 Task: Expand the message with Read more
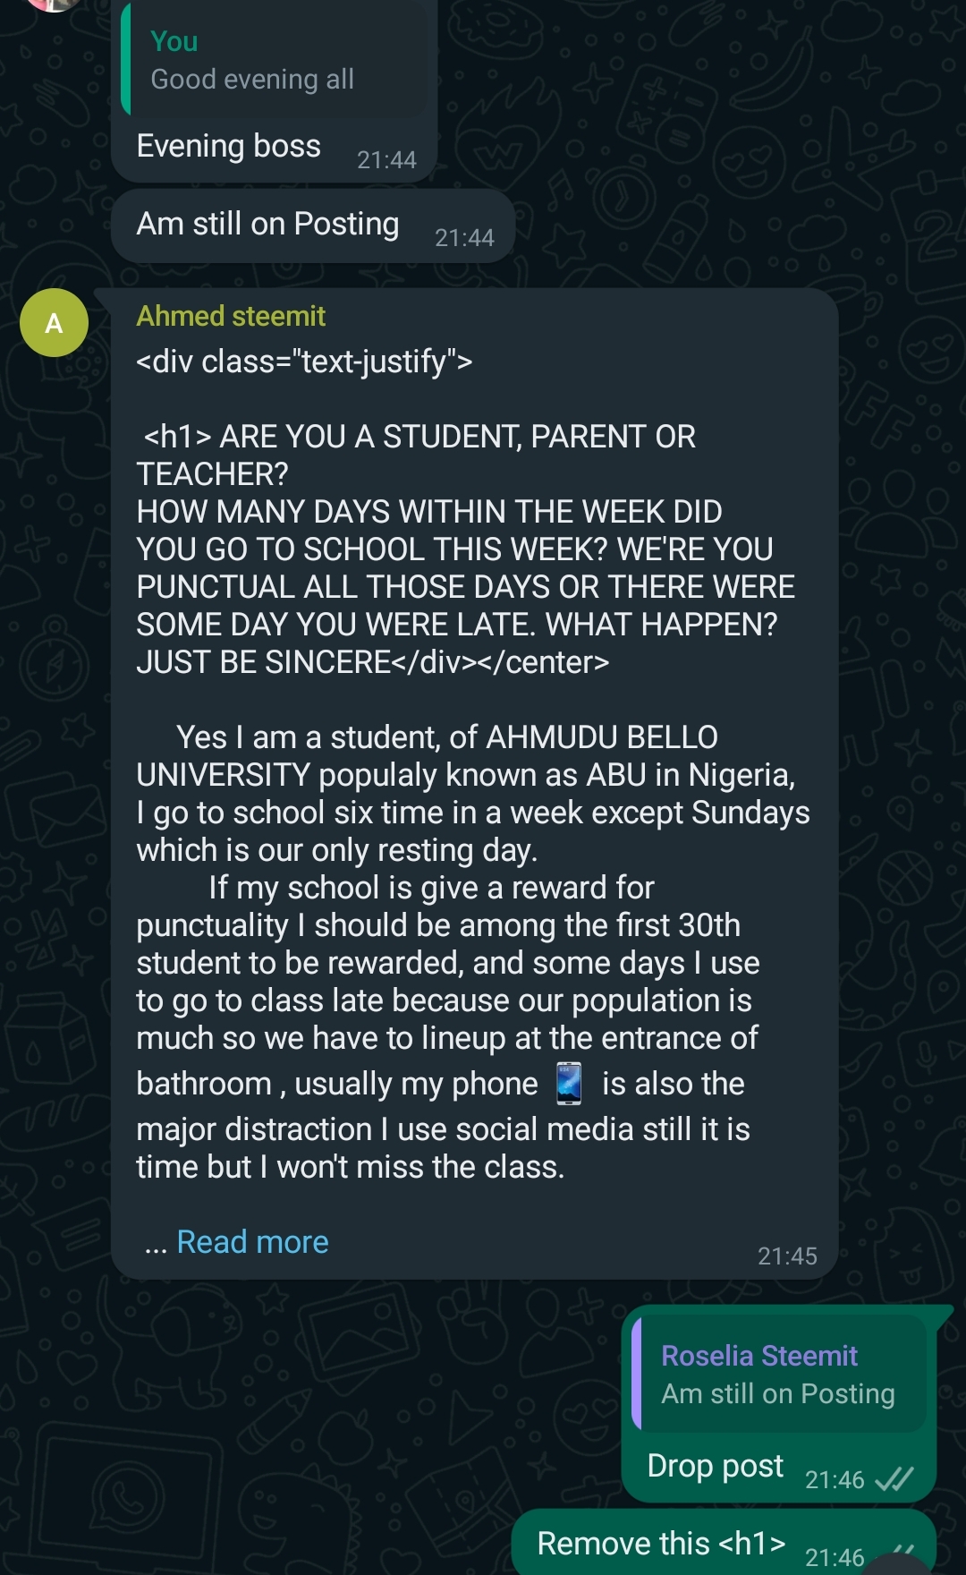click(252, 1242)
